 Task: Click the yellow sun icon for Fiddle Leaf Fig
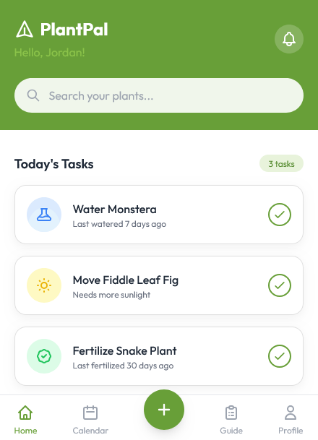[44, 285]
